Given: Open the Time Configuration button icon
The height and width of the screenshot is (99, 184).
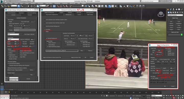Looking at the screenshot, I should [174, 98].
